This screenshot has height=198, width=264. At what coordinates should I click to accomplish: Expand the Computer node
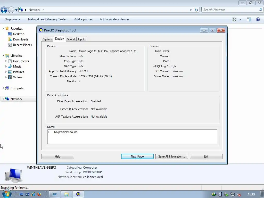click(x=3, y=88)
